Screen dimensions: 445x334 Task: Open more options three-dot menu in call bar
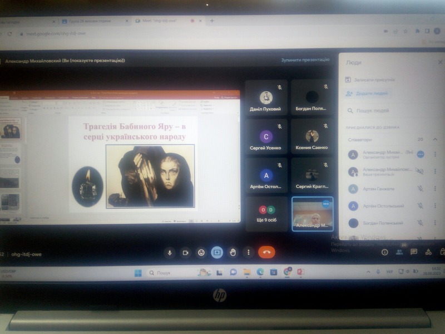[249, 252]
